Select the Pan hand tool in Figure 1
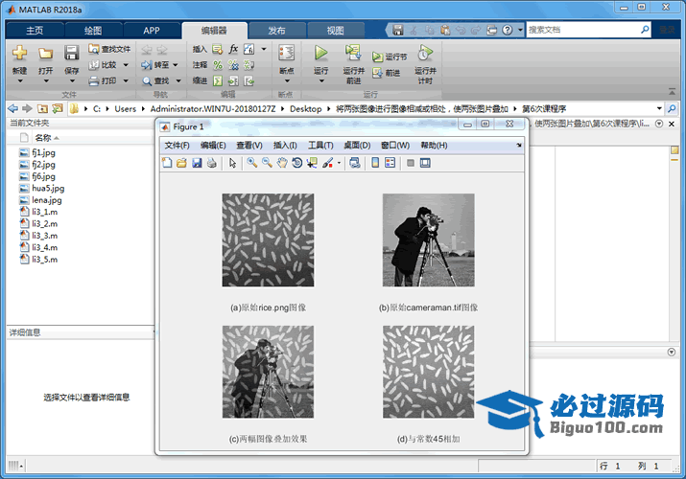686x479 pixels. 282,163
